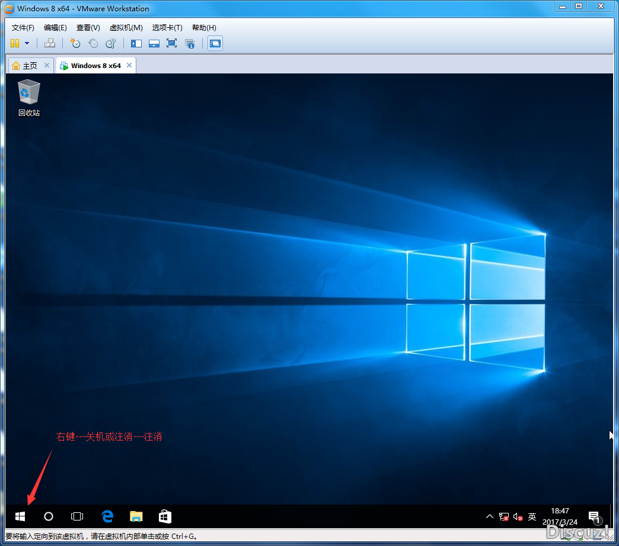Revert the virtual machine to its snapshot

point(93,43)
